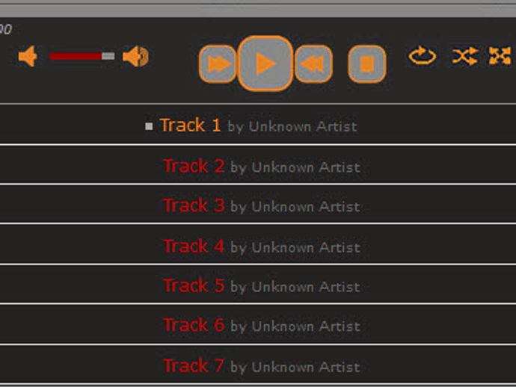Click the double-arrow button right of Play
516x387 pixels.
point(313,64)
